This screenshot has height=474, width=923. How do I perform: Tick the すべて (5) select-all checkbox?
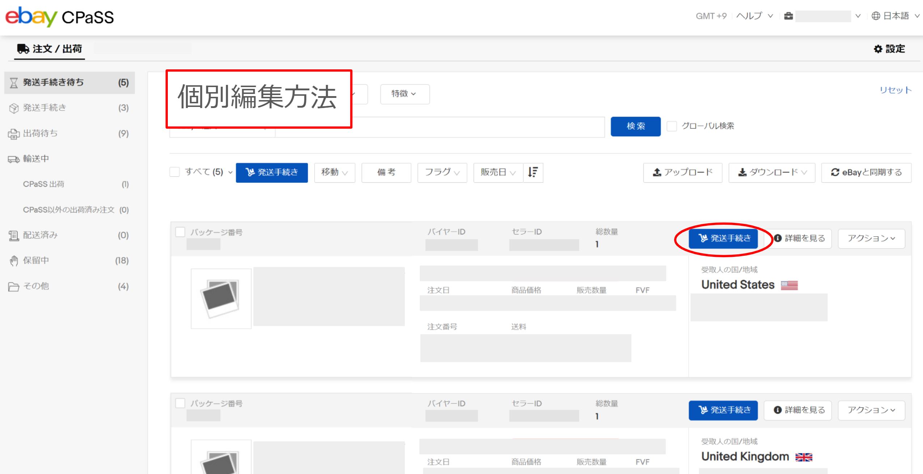coord(175,172)
